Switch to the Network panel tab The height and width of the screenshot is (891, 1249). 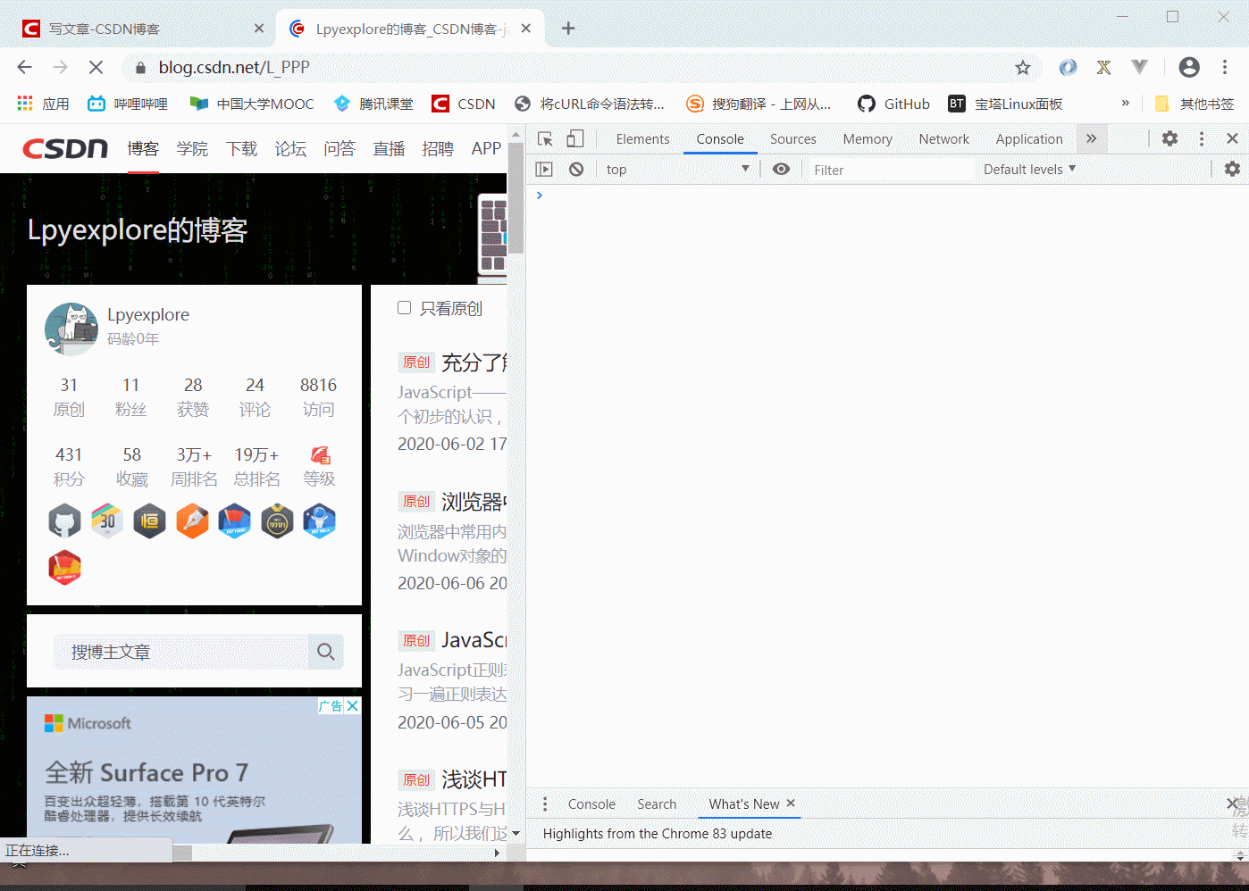click(943, 138)
